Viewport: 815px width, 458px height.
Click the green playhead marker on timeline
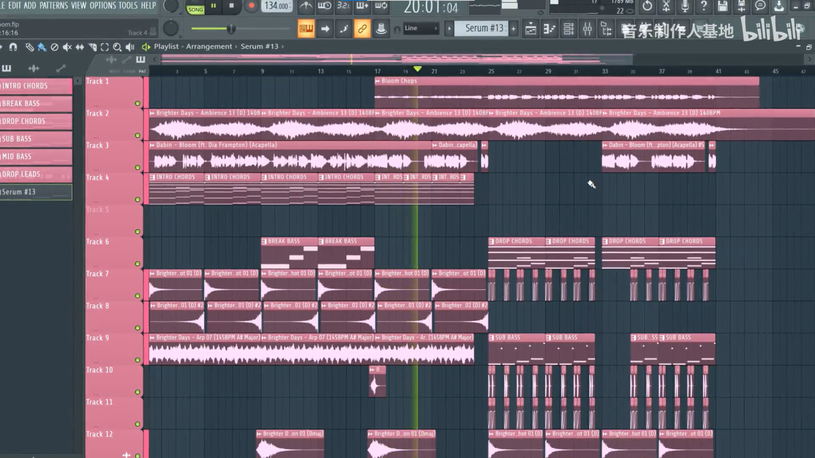pyautogui.click(x=418, y=69)
